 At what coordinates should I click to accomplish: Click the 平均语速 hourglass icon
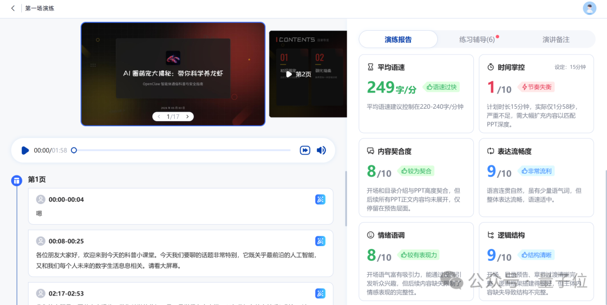click(370, 67)
